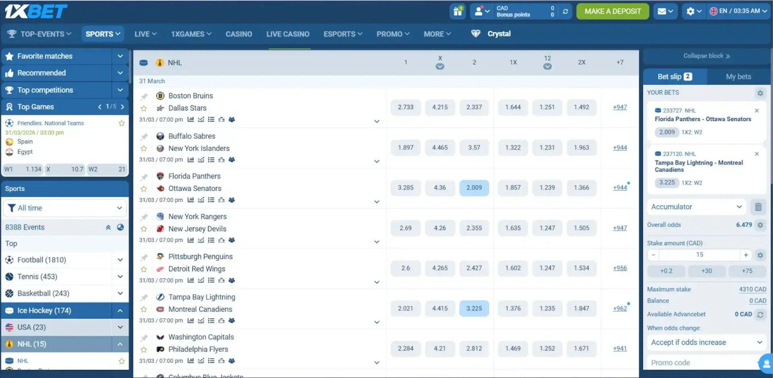
Task: Open overall odds settings gear
Action: point(760,225)
